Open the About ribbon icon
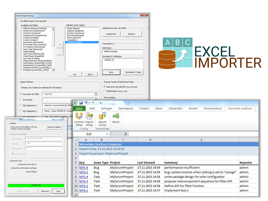Image resolution: width=268 pixels, height=201 pixels. [x=116, y=118]
